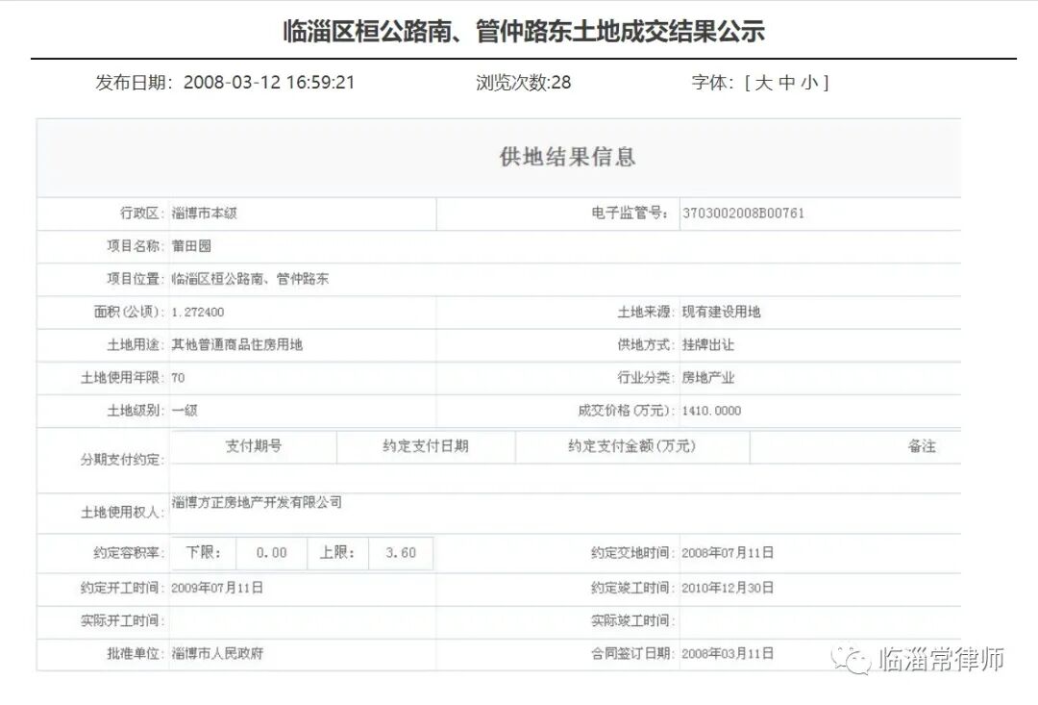Click the 成交价格(万元) label
Screen dimensions: 1038x705
click(627, 411)
